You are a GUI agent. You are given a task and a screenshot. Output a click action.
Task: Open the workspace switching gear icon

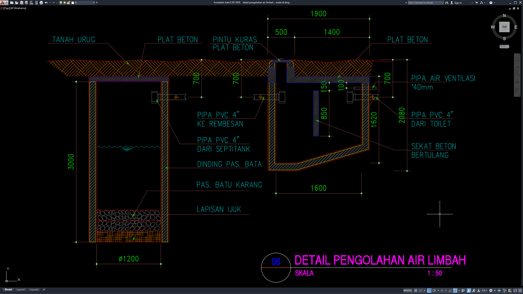pos(491,290)
